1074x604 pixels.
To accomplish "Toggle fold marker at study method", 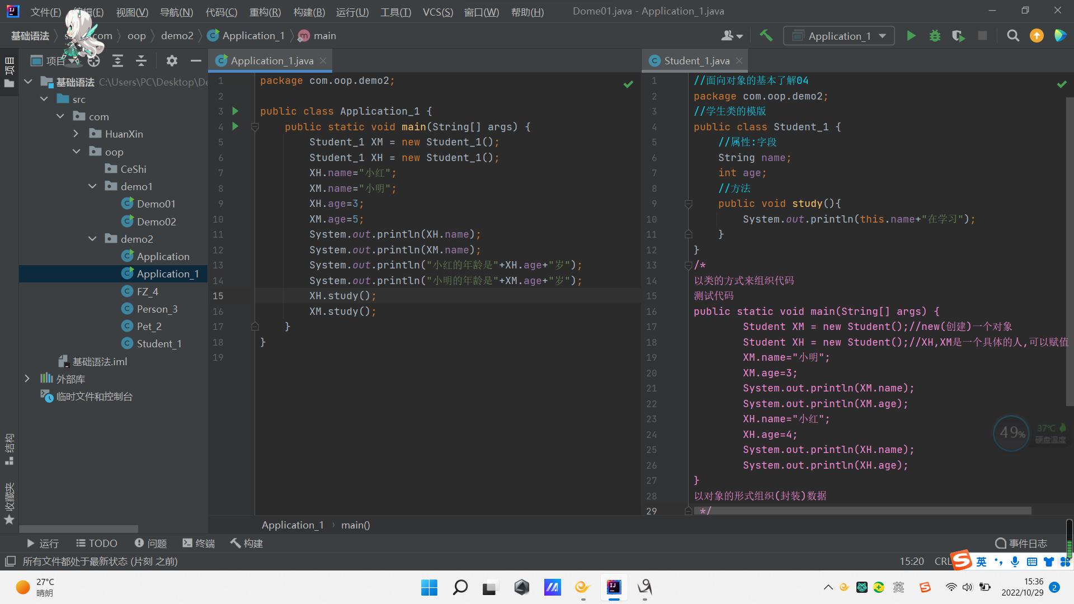I will pos(689,204).
